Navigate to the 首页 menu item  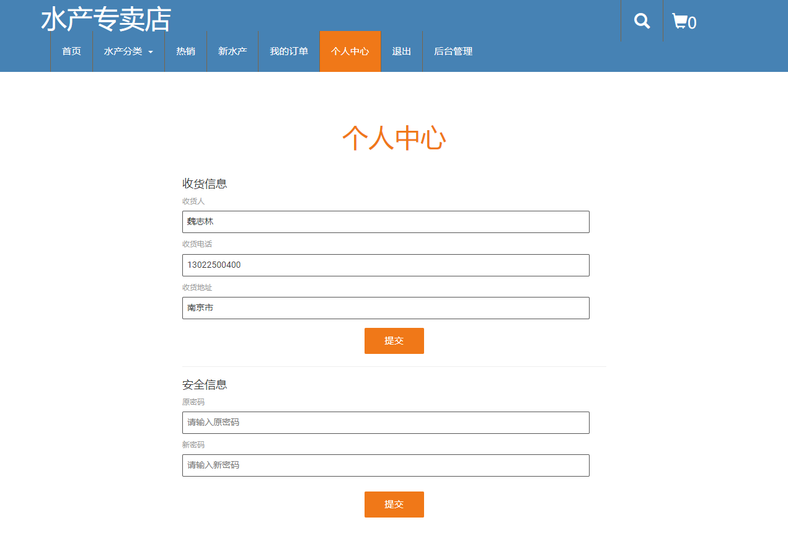(x=71, y=51)
